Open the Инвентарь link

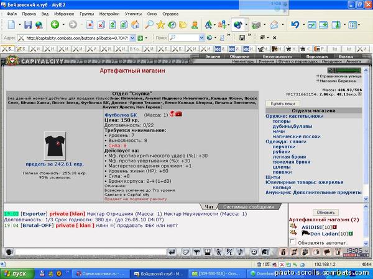point(243,61)
